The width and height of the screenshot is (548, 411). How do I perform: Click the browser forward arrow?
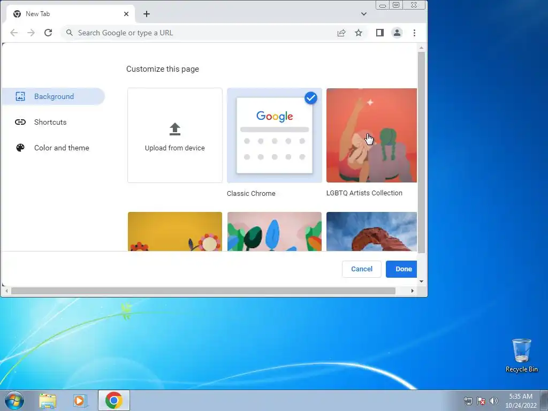(x=31, y=33)
